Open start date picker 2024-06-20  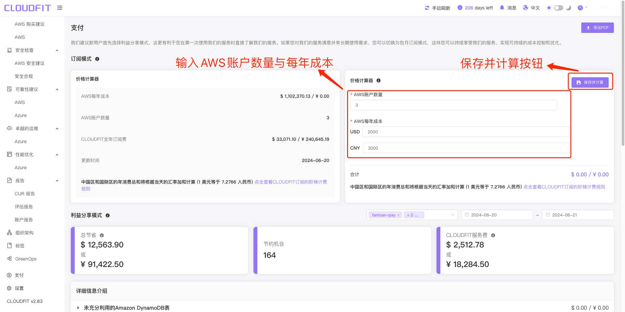click(497, 215)
